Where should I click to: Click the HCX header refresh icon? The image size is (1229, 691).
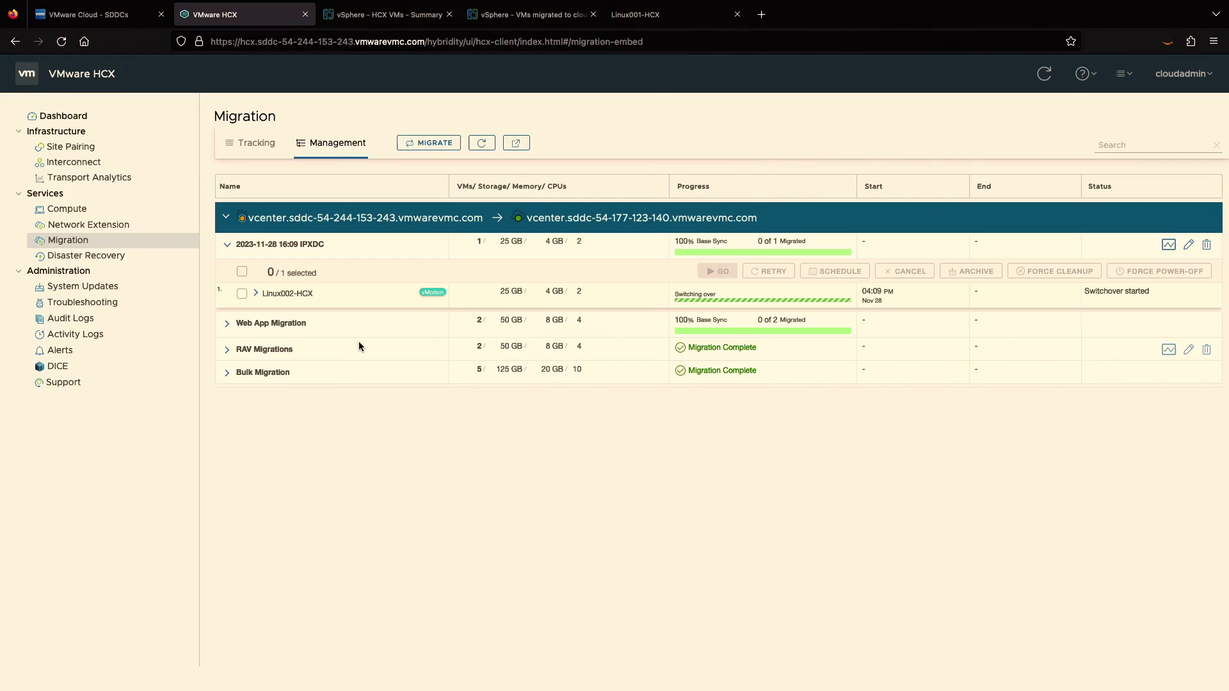click(x=1044, y=74)
